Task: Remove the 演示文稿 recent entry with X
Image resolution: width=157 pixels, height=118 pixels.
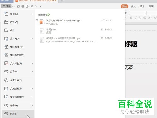Action: [37, 20]
